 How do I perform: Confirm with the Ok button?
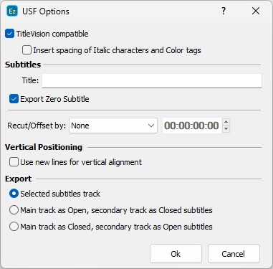point(176,254)
